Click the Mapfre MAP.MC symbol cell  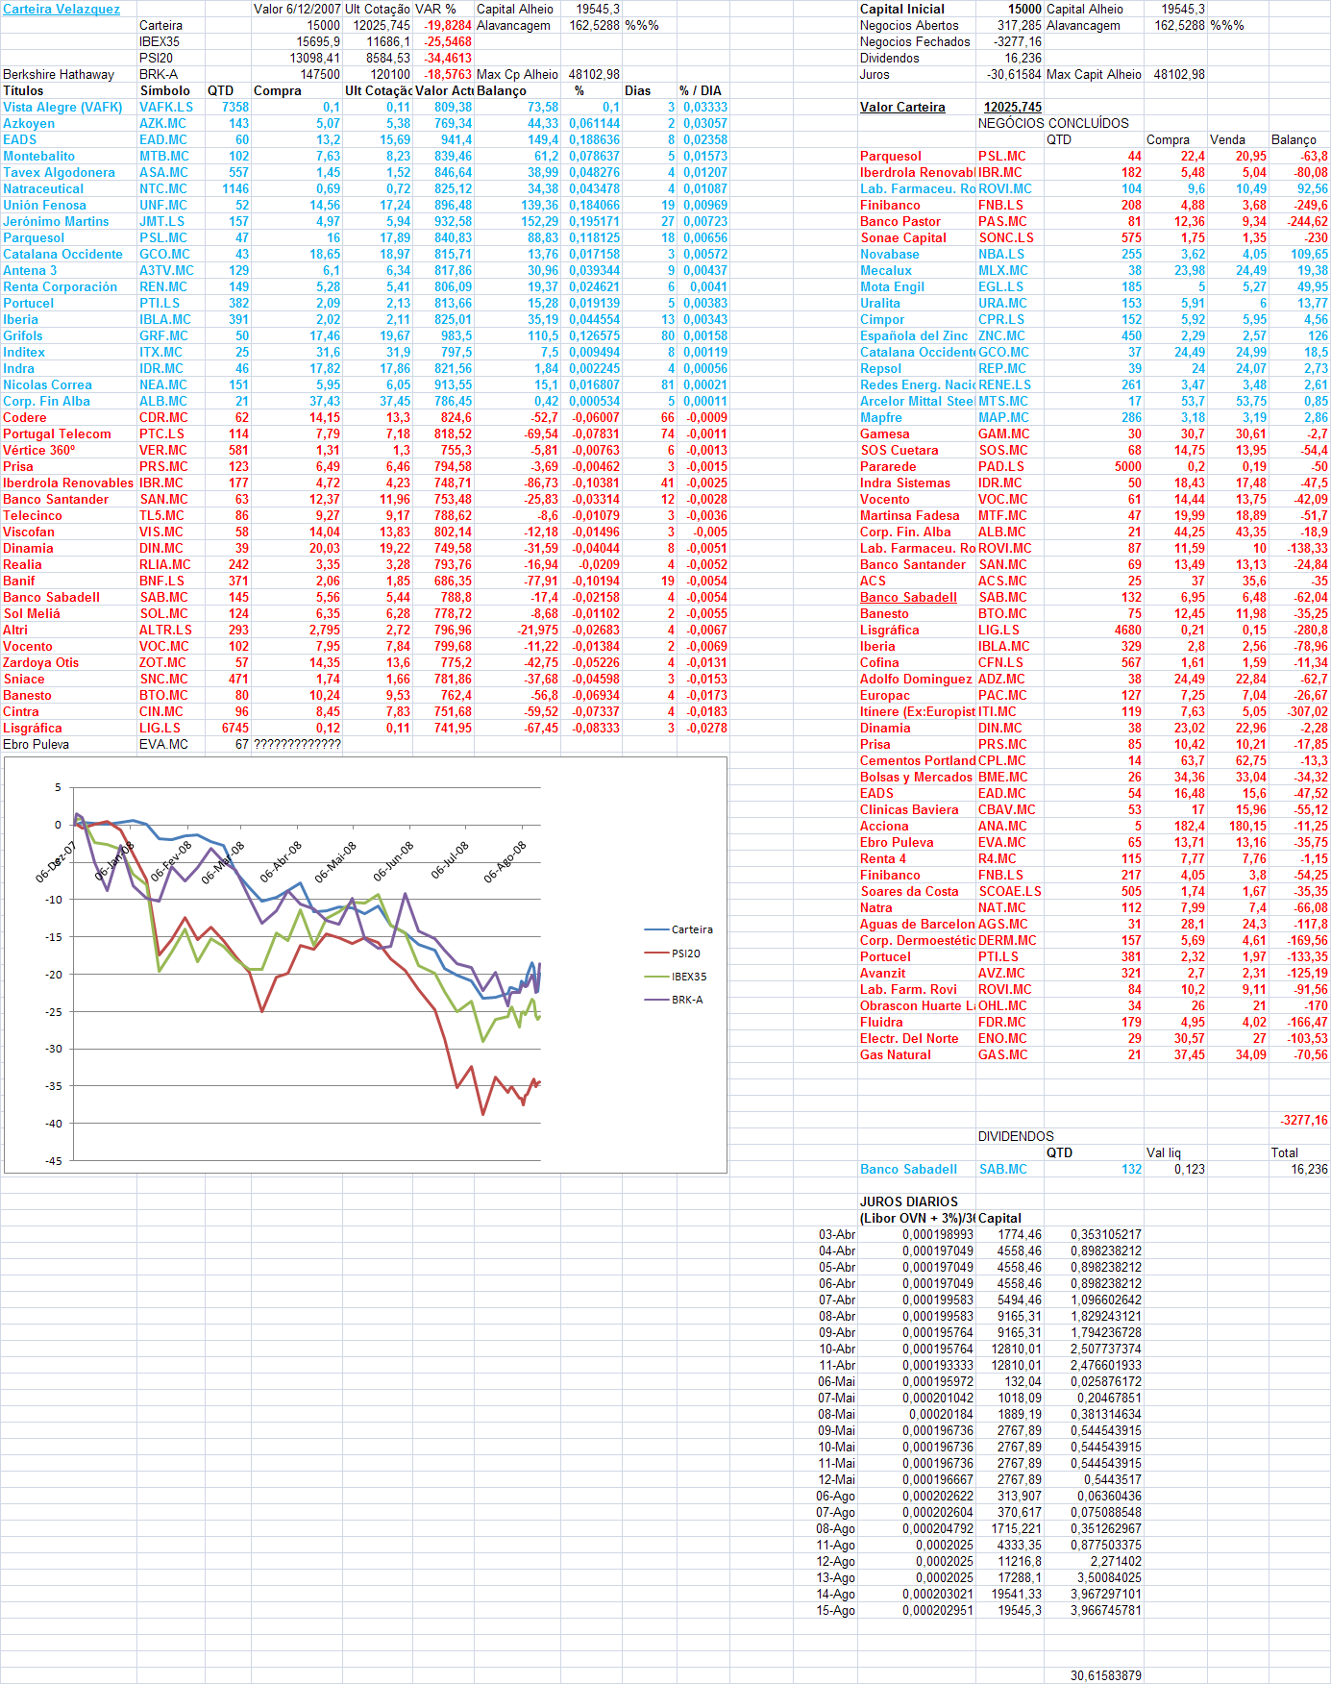pos(1003,418)
